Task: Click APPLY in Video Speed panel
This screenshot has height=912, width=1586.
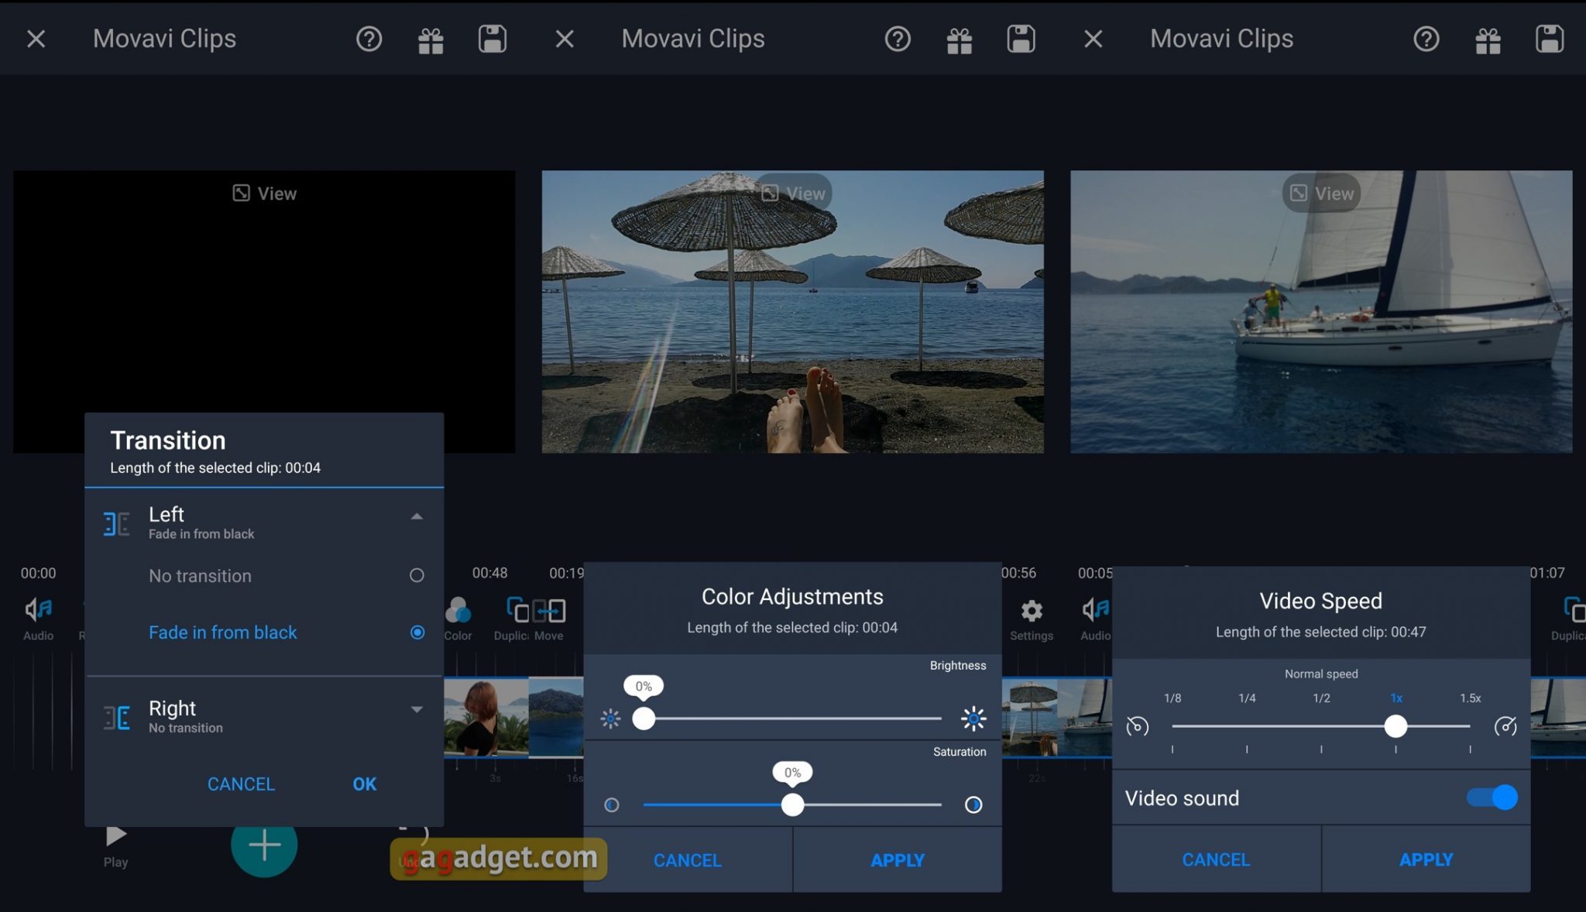Action: tap(1425, 859)
